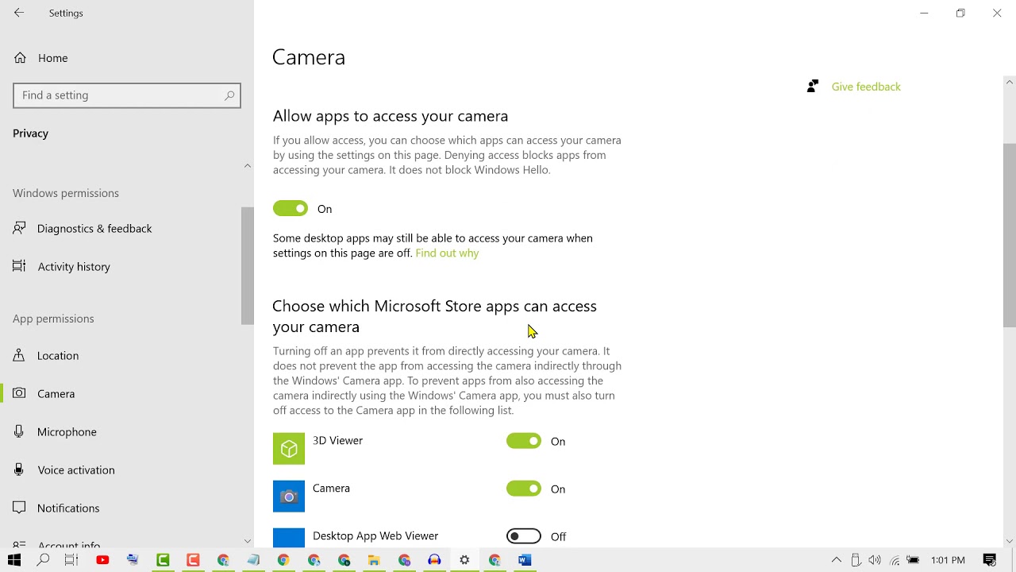Disable camera access for 3D Viewer
Viewport: 1016px width, 572px height.
click(524, 441)
